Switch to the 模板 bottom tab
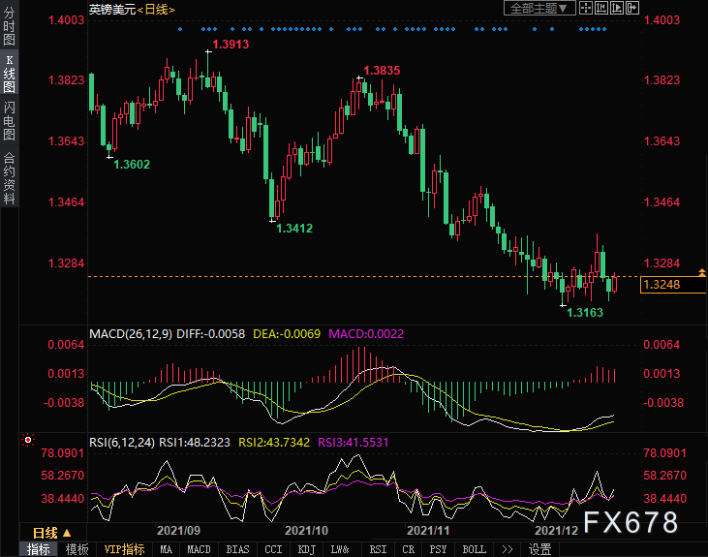Viewport: 708px width, 557px height. click(77, 549)
